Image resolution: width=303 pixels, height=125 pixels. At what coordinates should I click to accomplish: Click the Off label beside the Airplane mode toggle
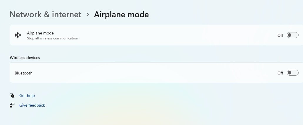click(x=280, y=35)
